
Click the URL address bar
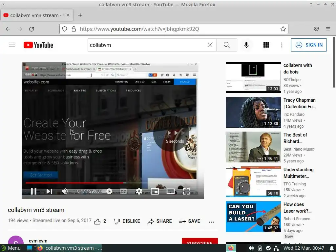coord(174,29)
